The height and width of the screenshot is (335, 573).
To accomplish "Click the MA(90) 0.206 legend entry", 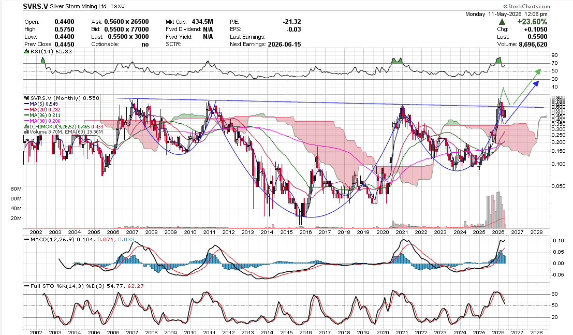I will click(45, 121).
